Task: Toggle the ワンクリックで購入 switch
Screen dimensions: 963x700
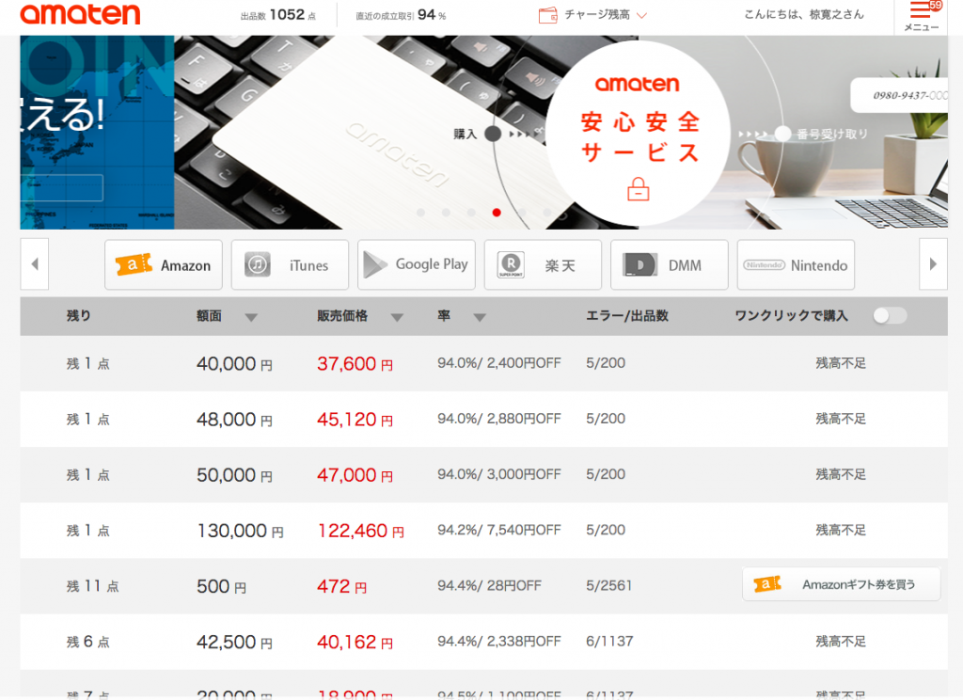Action: pos(890,316)
